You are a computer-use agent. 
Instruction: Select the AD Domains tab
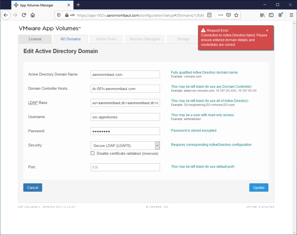70,39
